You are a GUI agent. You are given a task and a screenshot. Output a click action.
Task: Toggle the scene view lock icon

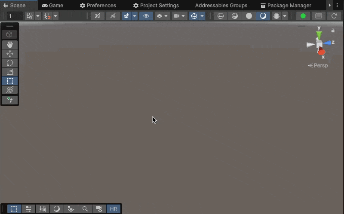(333, 31)
